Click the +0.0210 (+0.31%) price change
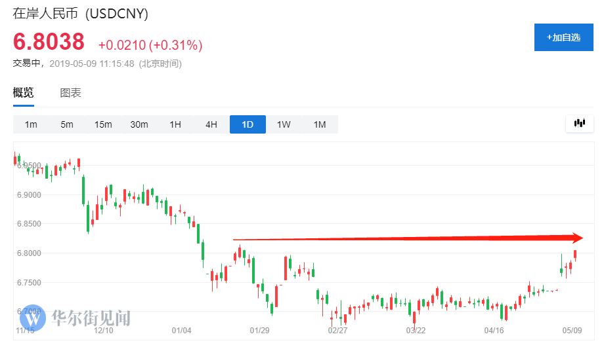Image resolution: width=604 pixels, height=347 pixels. 150,45
